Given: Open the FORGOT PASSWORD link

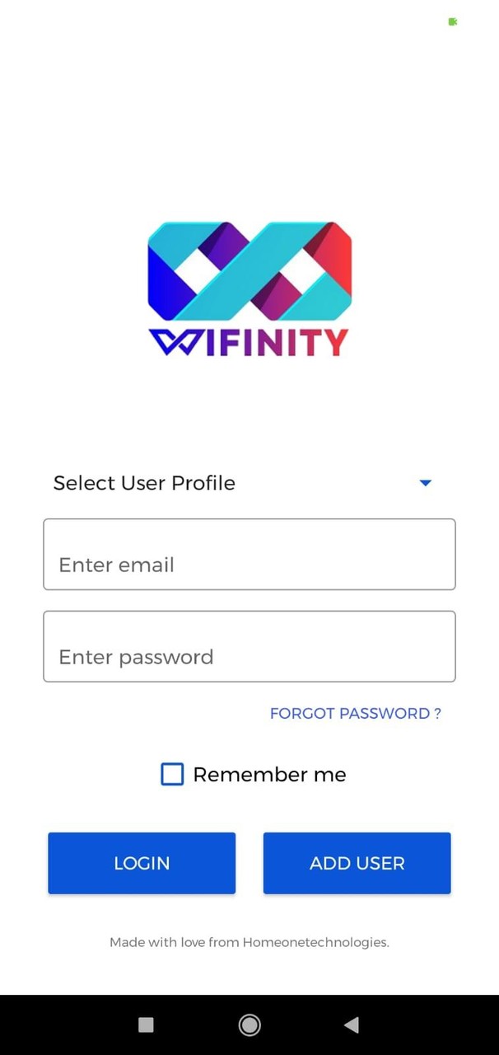Looking at the screenshot, I should 356,713.
